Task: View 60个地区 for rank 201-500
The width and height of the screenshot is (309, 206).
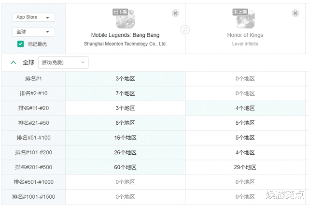Action: tap(125, 167)
